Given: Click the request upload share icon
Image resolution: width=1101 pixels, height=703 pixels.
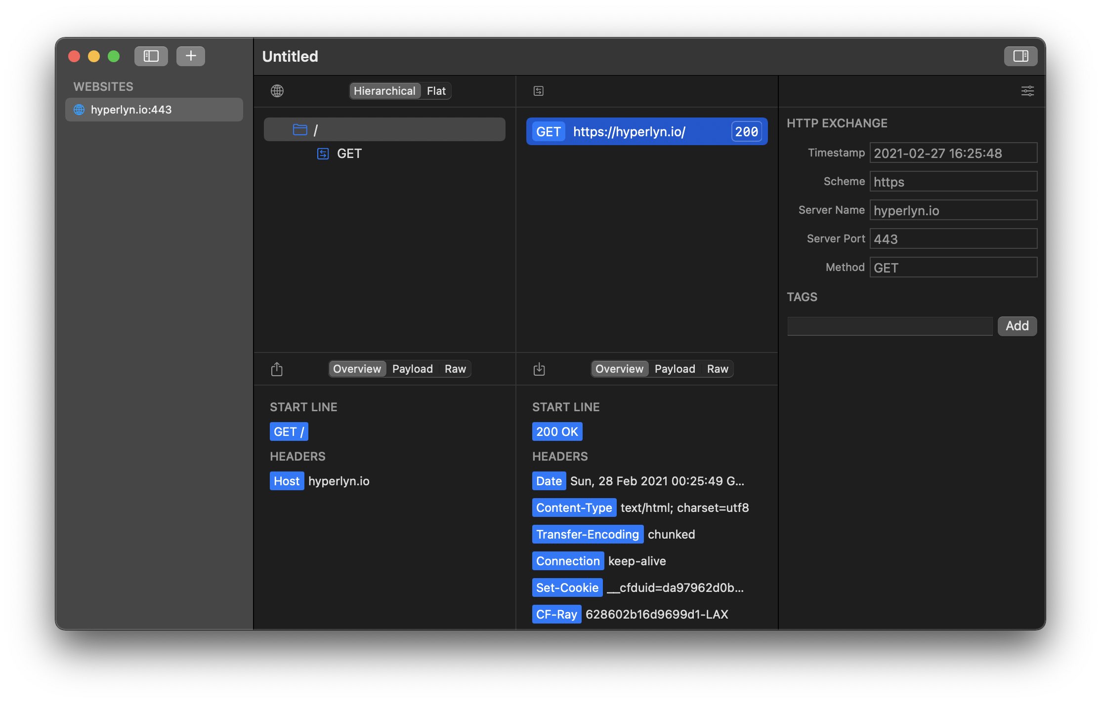Looking at the screenshot, I should coord(277,369).
